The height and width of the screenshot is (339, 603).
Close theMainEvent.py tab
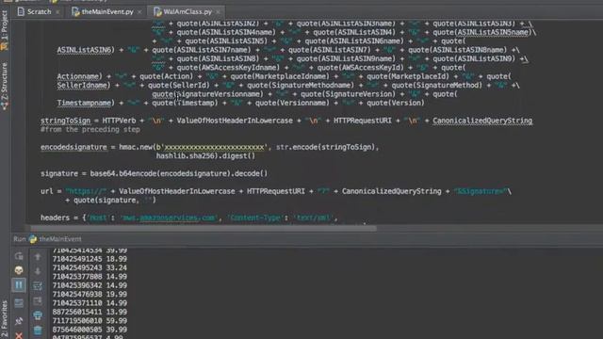139,12
